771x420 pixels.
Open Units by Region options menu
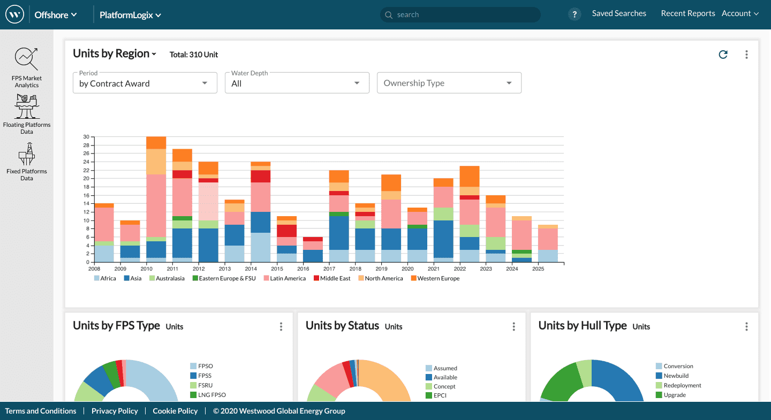tap(746, 55)
